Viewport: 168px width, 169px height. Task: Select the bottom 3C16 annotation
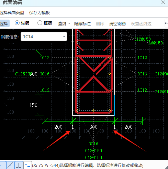[x=93, y=144]
